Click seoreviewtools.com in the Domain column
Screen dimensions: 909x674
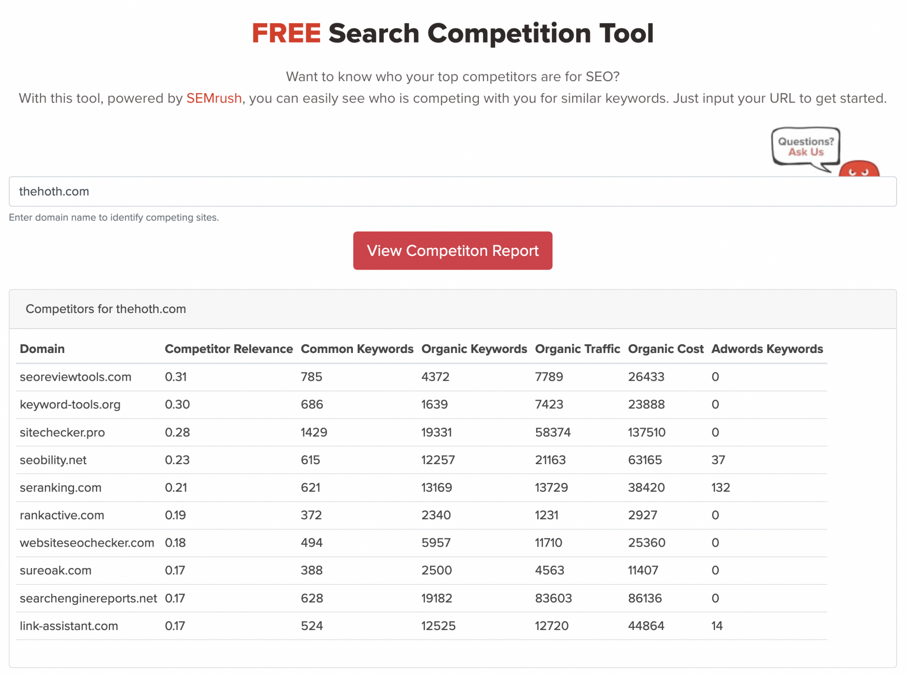pos(75,377)
